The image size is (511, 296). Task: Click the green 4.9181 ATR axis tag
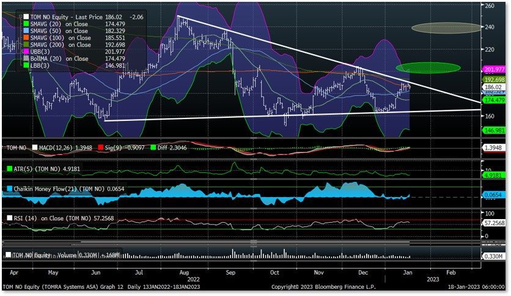[x=494, y=175]
